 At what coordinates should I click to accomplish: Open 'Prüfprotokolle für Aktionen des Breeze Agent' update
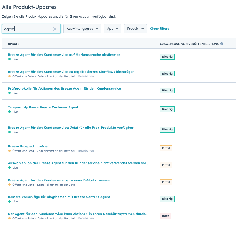pos(64,88)
